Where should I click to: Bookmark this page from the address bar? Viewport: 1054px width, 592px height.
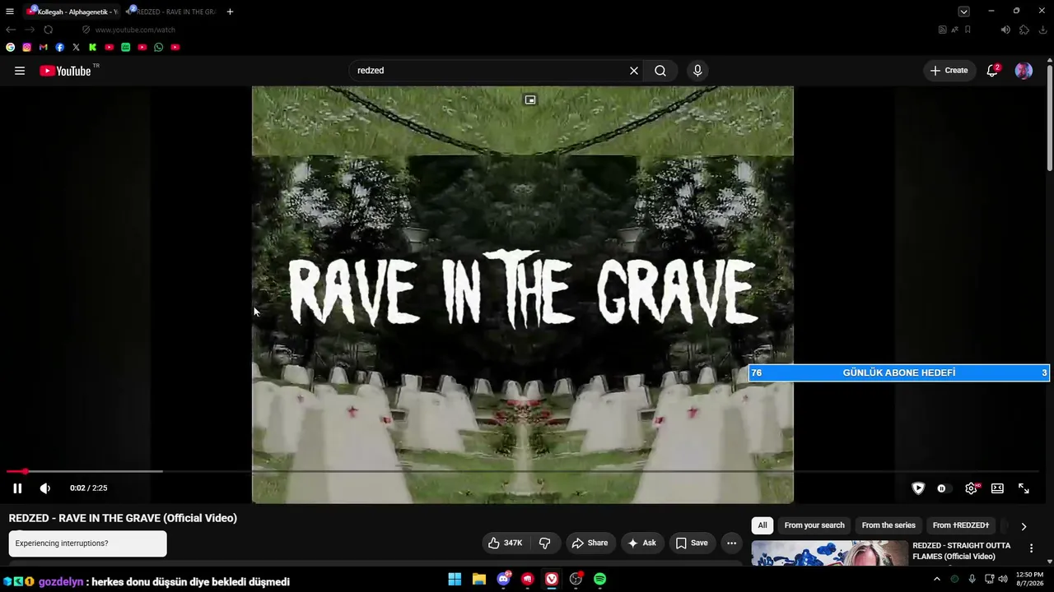coord(968,30)
